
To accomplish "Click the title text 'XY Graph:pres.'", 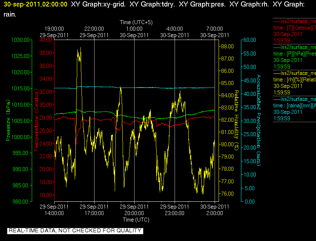I will pyautogui.click(x=202, y=4).
